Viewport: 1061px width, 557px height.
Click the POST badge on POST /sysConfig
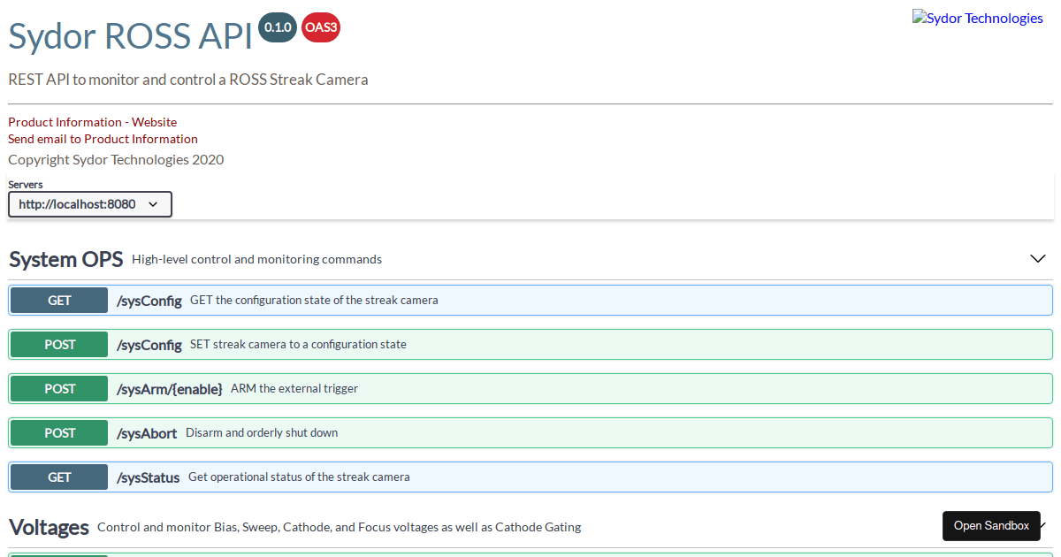click(58, 344)
